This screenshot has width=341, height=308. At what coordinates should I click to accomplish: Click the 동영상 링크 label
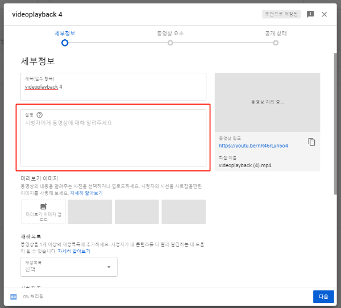point(230,138)
